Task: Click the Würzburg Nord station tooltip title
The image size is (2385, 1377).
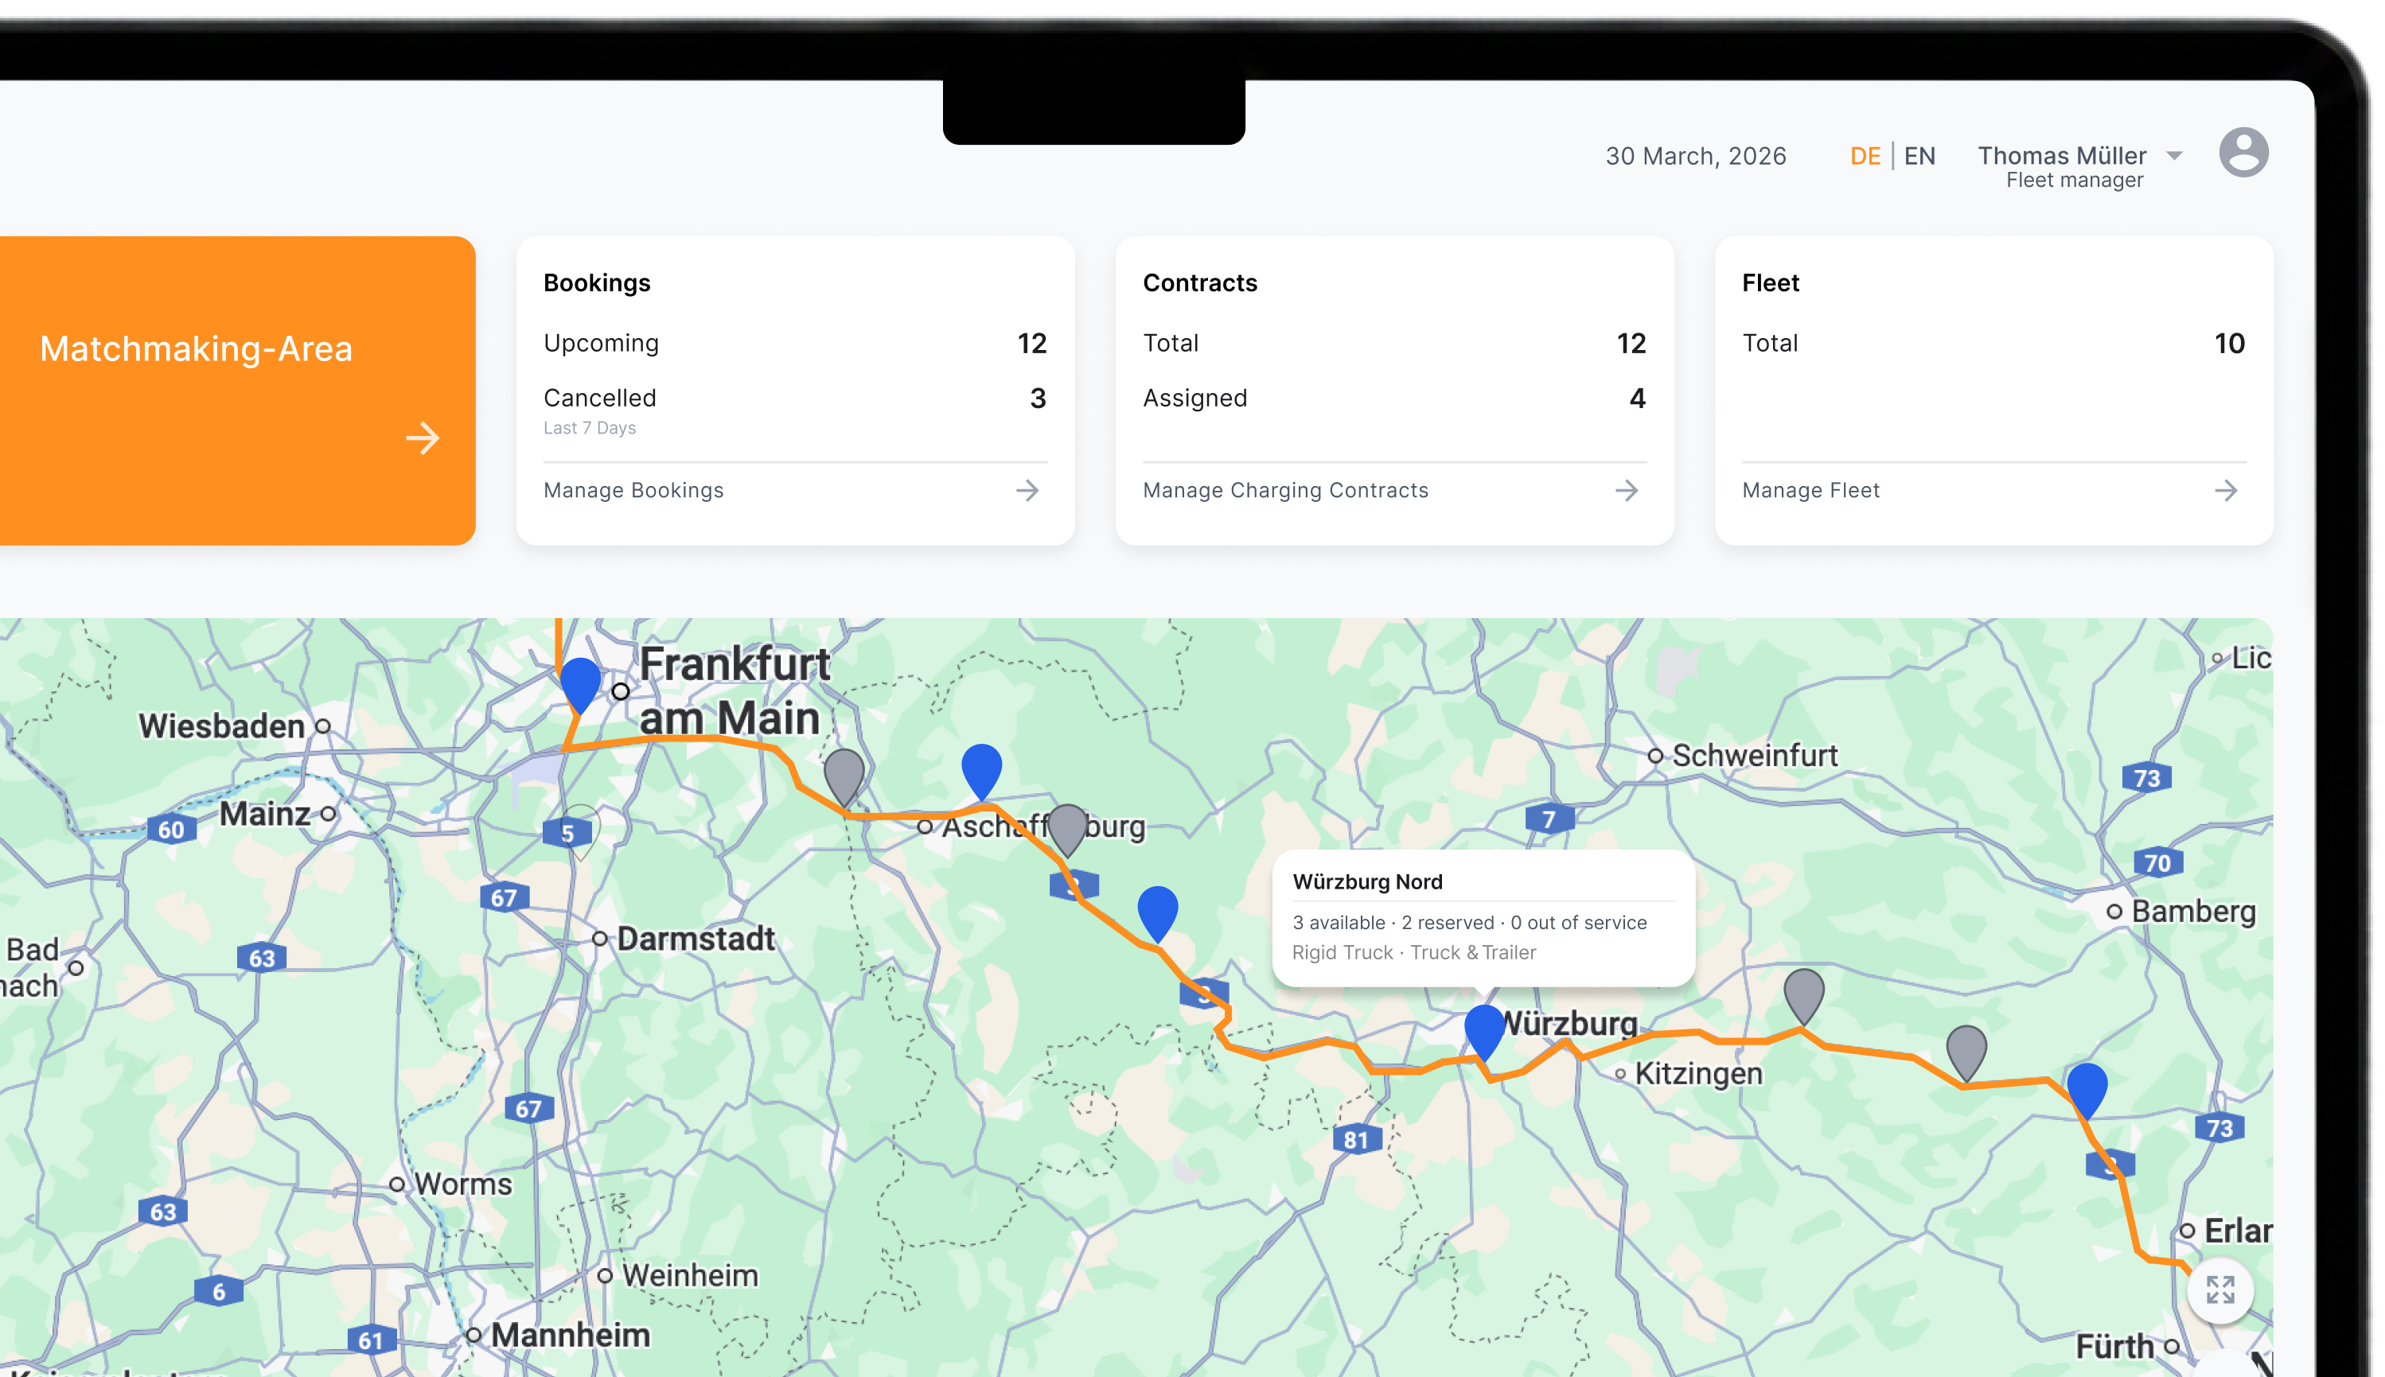Action: click(1367, 881)
